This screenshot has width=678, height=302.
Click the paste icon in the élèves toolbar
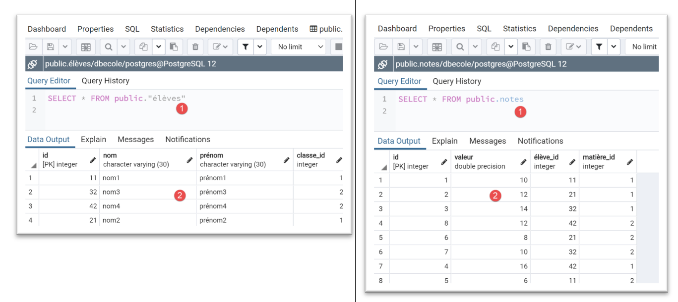pos(174,47)
